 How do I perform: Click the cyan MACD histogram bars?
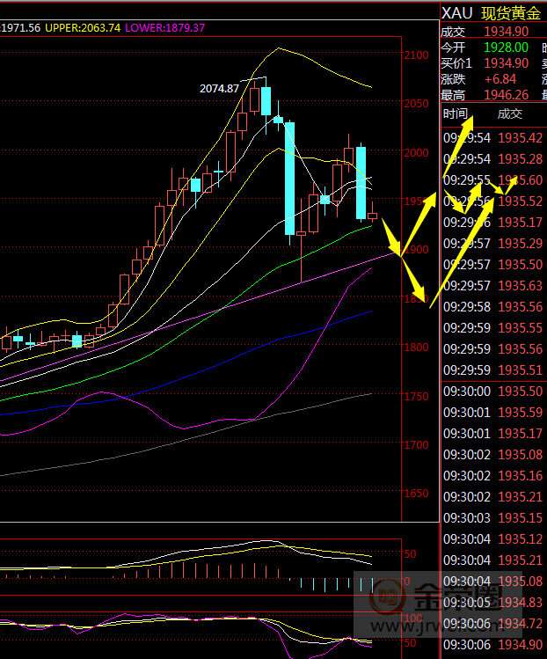pos(334,584)
